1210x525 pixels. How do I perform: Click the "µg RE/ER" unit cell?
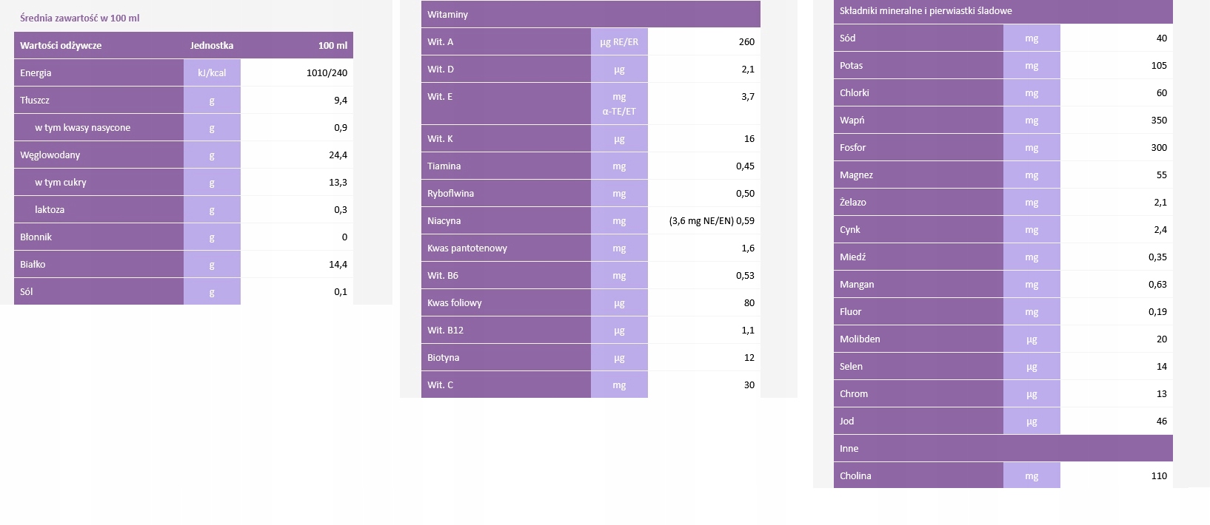point(619,41)
